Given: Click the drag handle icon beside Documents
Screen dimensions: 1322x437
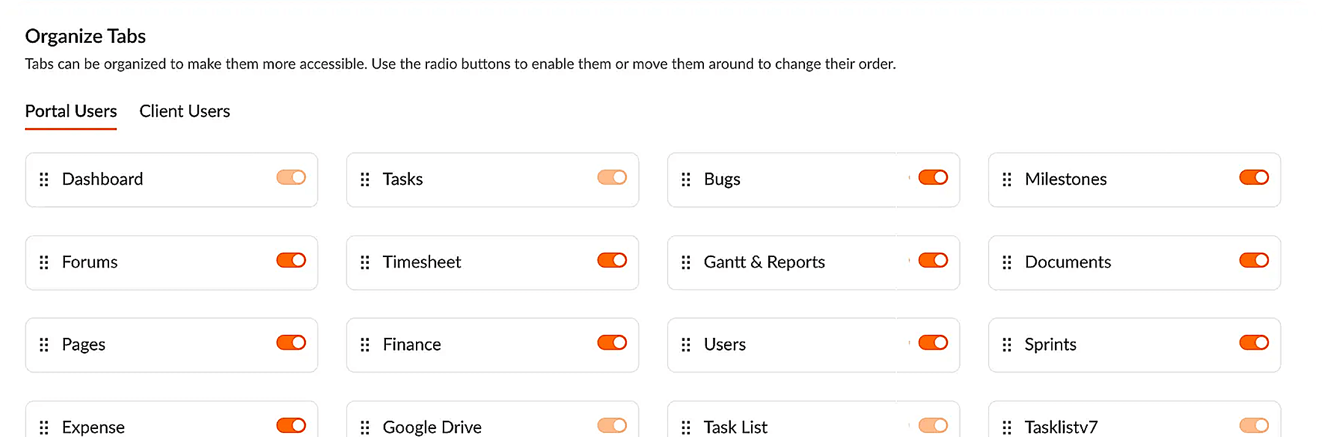Looking at the screenshot, I should coord(1007,263).
